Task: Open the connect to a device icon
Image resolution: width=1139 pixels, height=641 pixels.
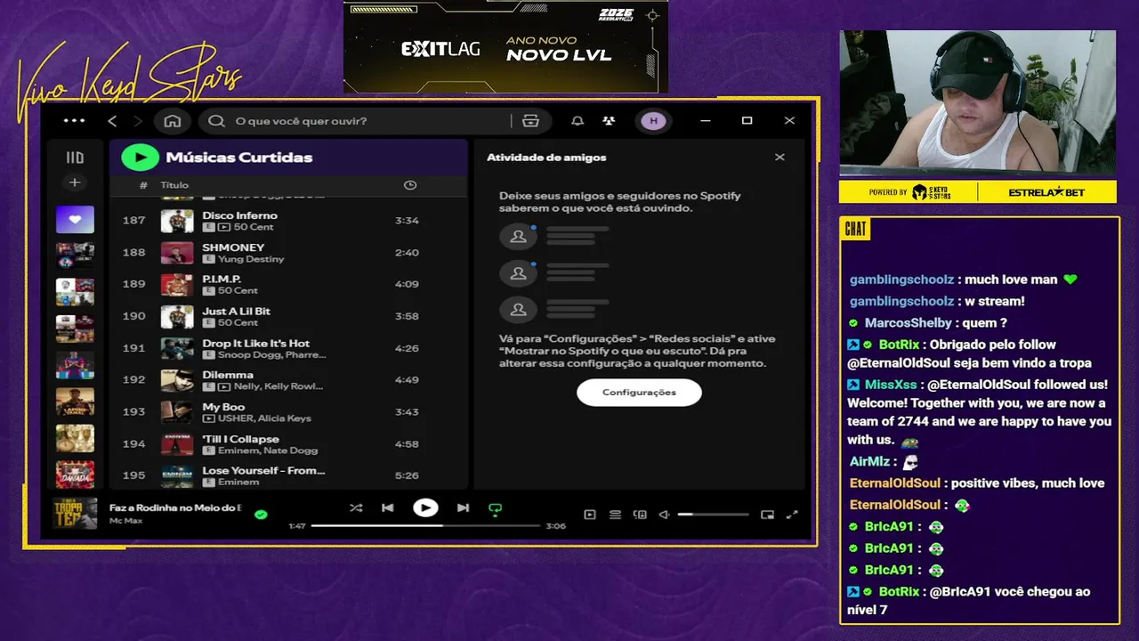Action: tap(640, 515)
